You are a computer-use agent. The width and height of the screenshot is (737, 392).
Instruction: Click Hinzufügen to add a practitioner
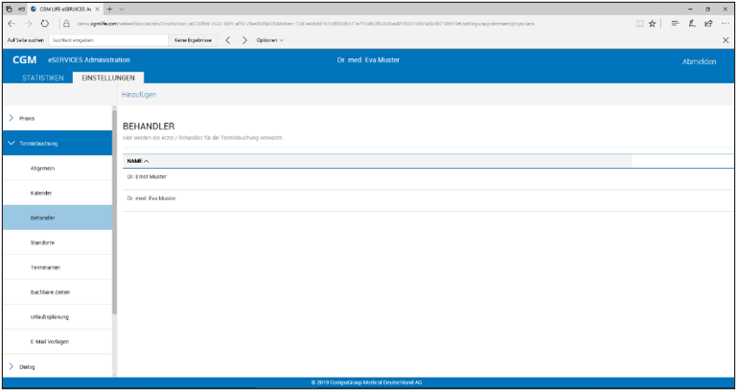[x=139, y=95]
